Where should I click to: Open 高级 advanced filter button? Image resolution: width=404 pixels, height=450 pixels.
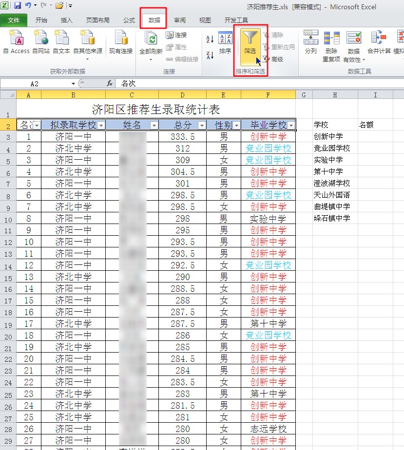(273, 59)
